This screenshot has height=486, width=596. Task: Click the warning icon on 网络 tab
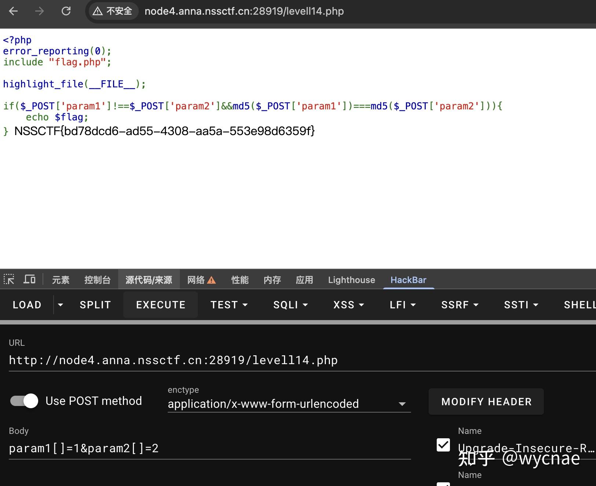211,280
